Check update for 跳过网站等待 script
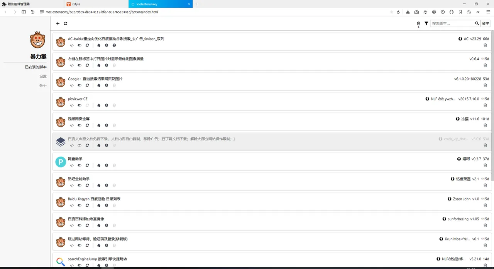Screen dimensions: 494x269 87,246
